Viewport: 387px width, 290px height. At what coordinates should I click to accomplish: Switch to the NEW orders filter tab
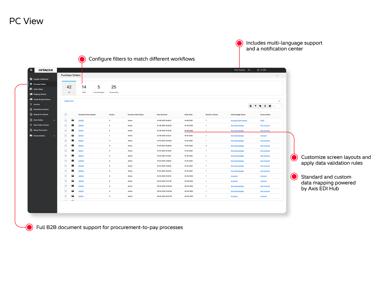pos(84,88)
